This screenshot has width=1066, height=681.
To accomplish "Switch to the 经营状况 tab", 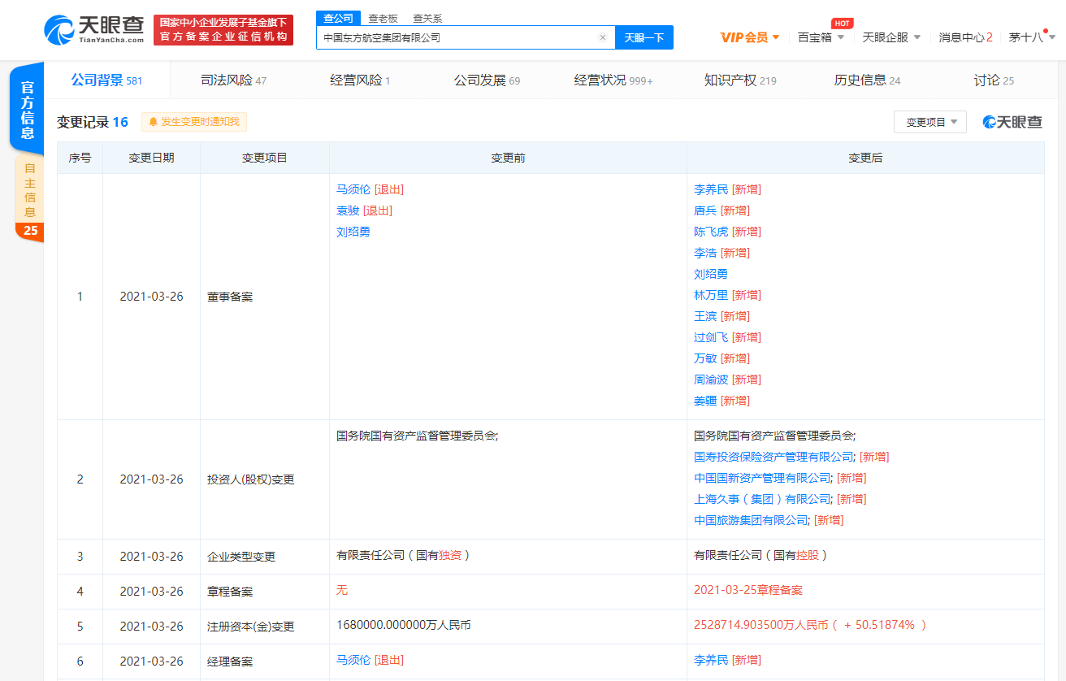I will click(x=613, y=80).
